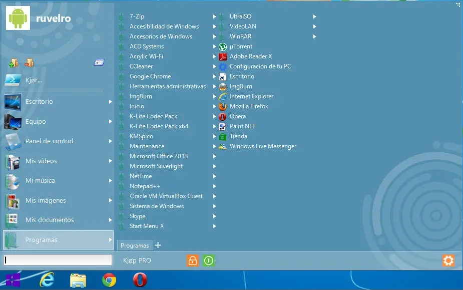Click the dotted grip in top-right corner
Image resolution: width=463 pixels, height=290 pixels.
pyautogui.click(x=458, y=4)
